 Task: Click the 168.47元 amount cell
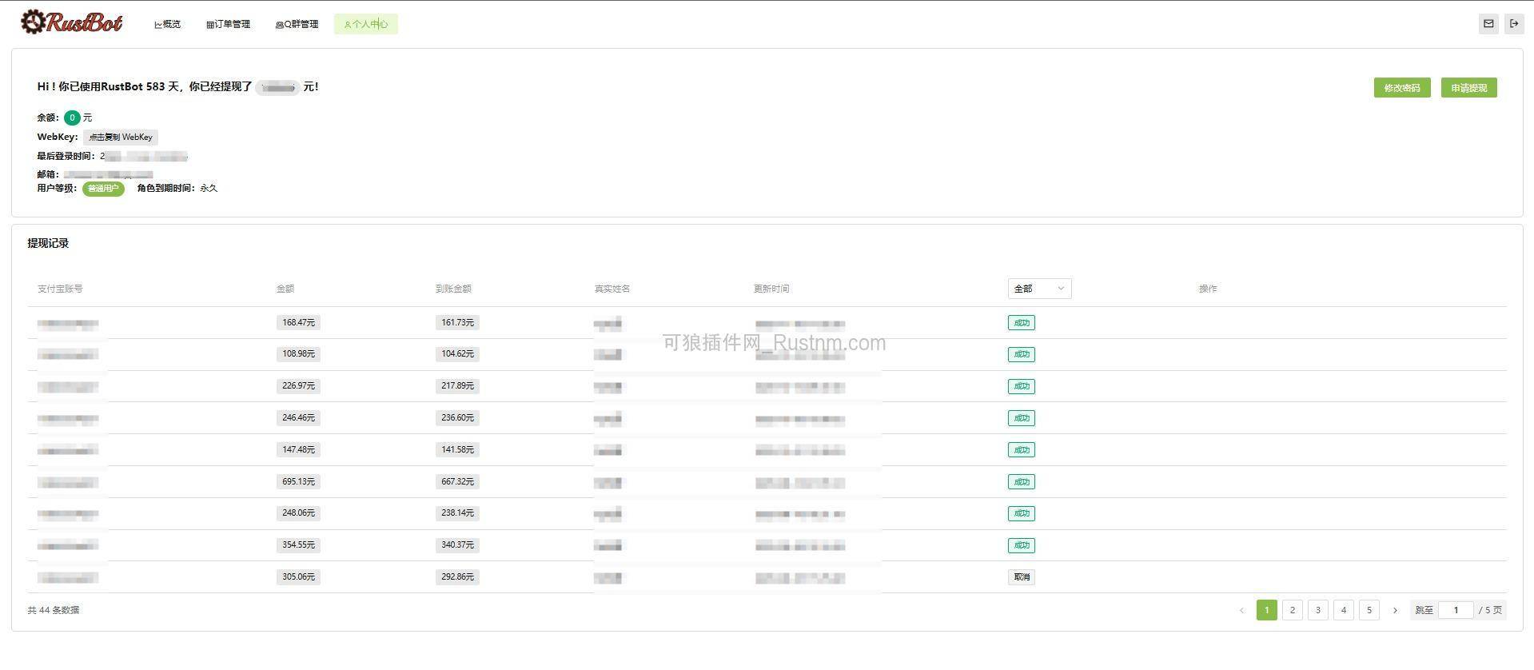click(x=298, y=323)
